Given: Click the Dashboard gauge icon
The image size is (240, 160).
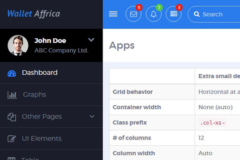Looking at the screenshot, I should (x=12, y=73).
